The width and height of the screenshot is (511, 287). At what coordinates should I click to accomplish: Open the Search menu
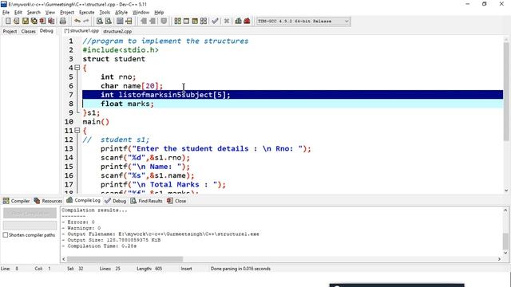[x=34, y=13]
